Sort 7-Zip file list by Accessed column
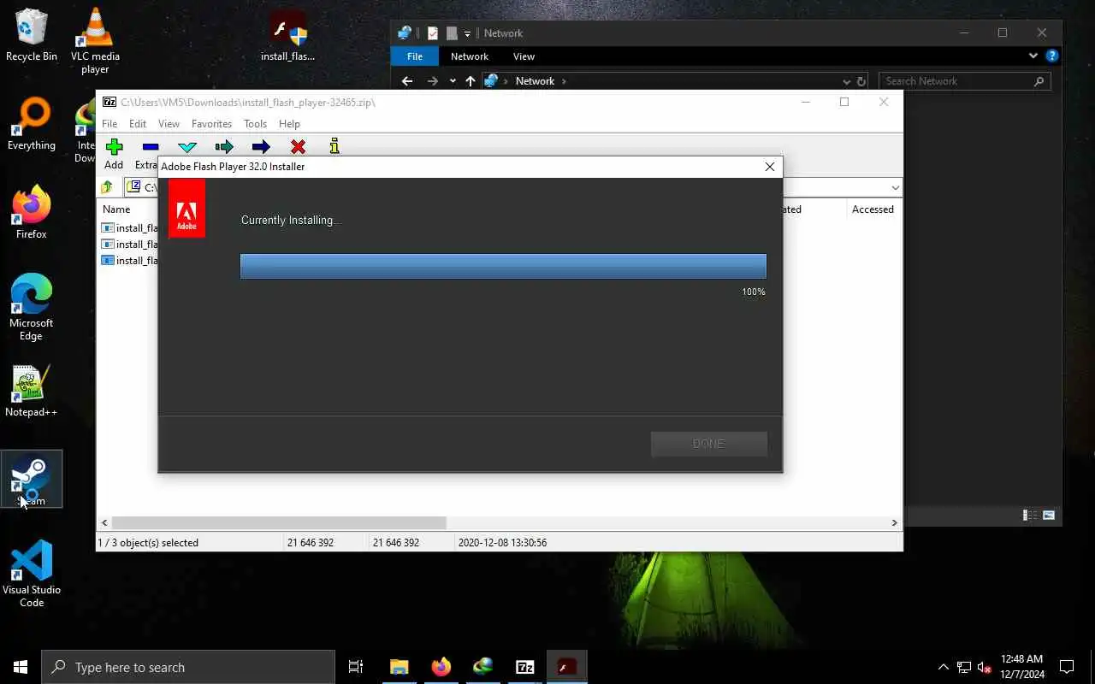This screenshot has height=684, width=1095. [x=873, y=209]
